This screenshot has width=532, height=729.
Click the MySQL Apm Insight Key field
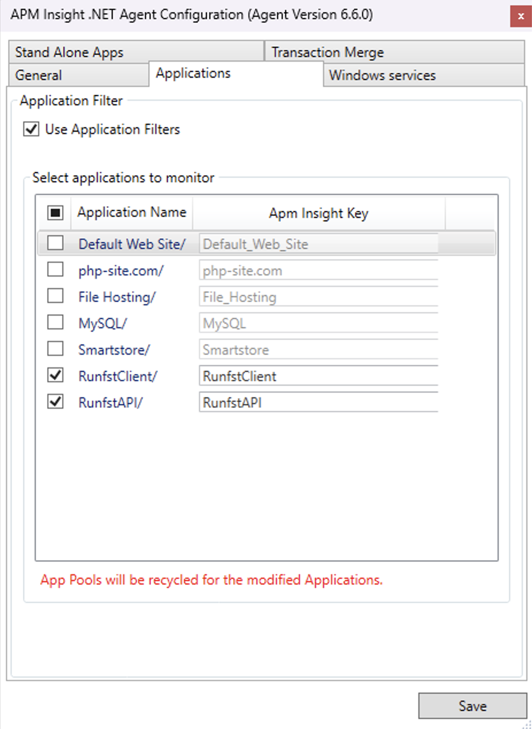319,323
